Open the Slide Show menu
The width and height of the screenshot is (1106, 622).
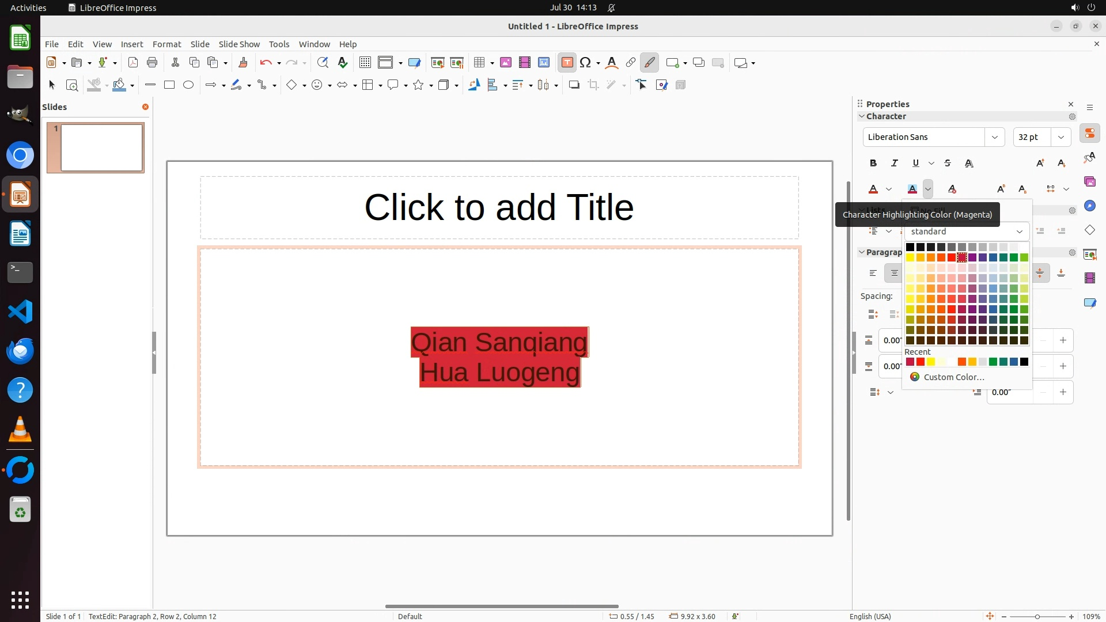click(239, 44)
